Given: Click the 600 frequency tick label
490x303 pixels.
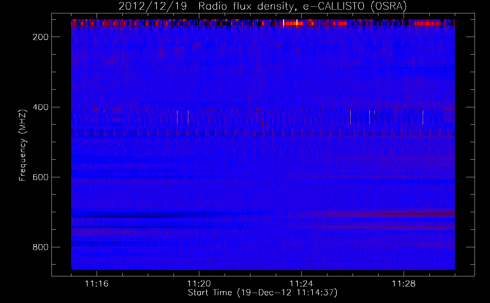Looking at the screenshot, I should pos(40,177).
